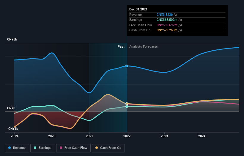244x156 pixels.
Task: Toggle the Revenue legend series
Action: tap(17, 148)
